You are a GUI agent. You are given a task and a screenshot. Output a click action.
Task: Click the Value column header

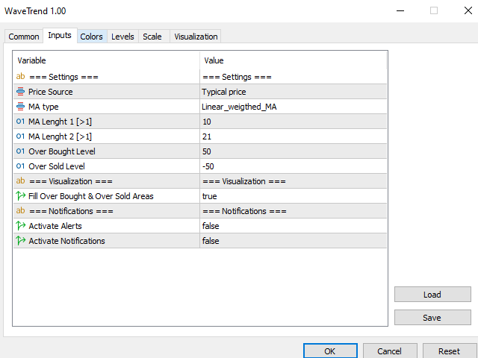pos(294,60)
